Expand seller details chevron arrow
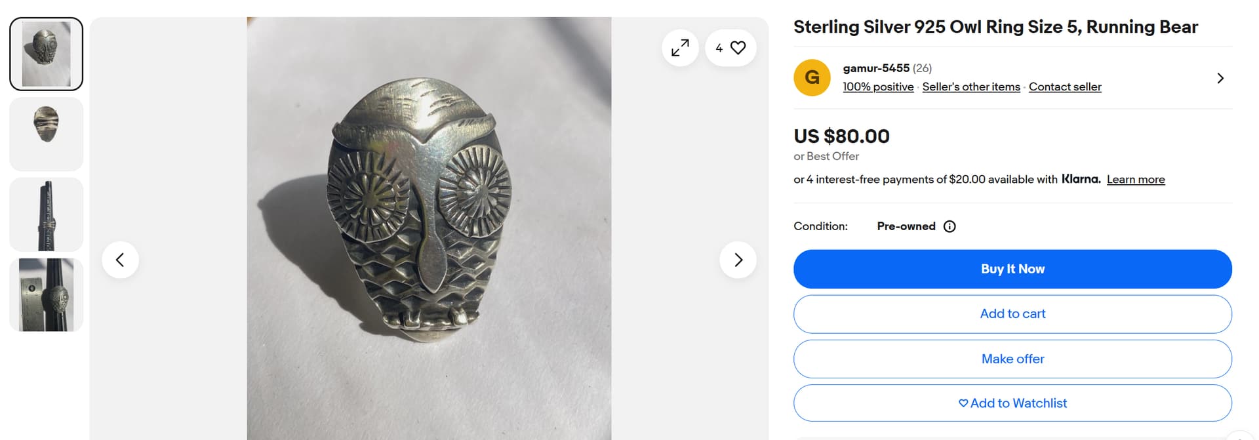Image resolution: width=1259 pixels, height=440 pixels. (1220, 78)
